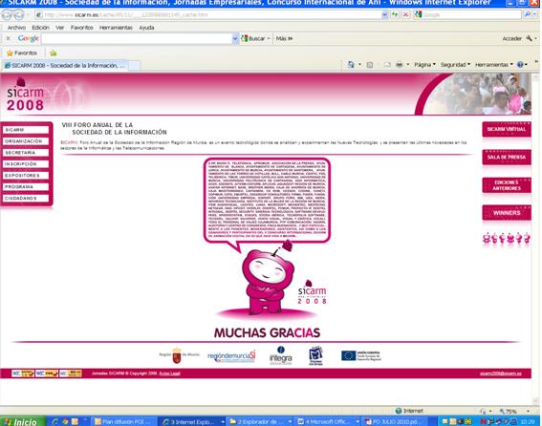Click the sicarm 2008 logo in the header
This screenshot has height=426, width=542.
pos(26,95)
